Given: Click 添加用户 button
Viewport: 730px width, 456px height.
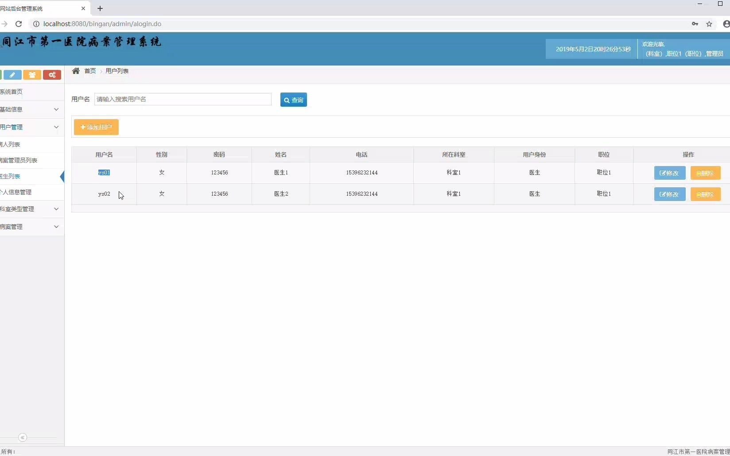Looking at the screenshot, I should 96,127.
